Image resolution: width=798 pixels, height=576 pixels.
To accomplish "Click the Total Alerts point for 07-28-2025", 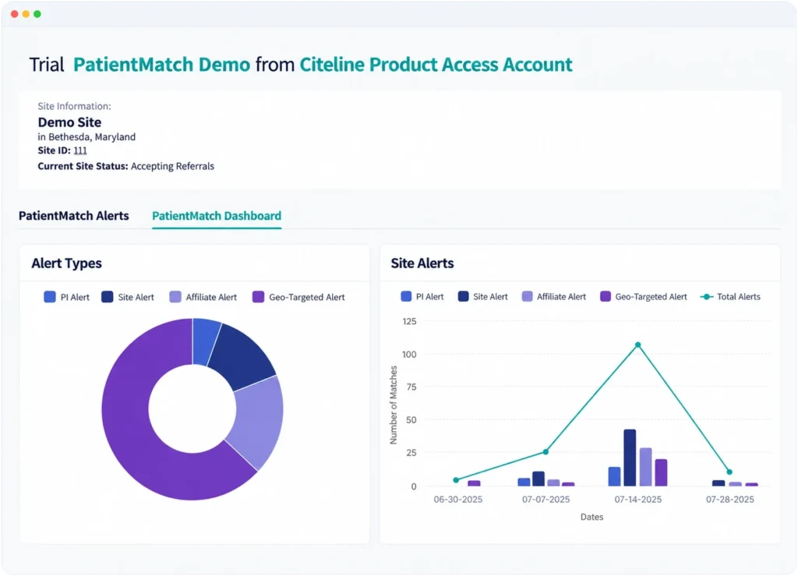I will (x=729, y=472).
